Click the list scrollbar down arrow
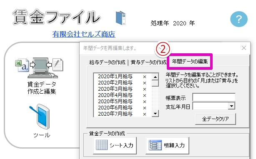256x159 pixels. 155,113
